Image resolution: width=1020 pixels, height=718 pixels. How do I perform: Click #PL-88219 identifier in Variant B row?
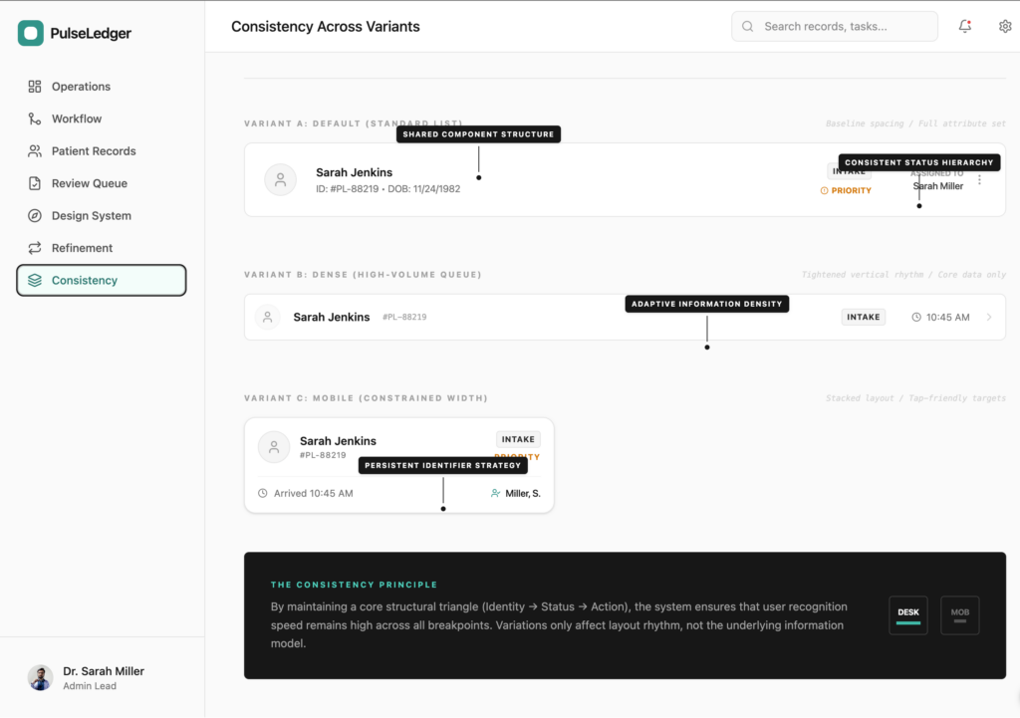click(404, 317)
